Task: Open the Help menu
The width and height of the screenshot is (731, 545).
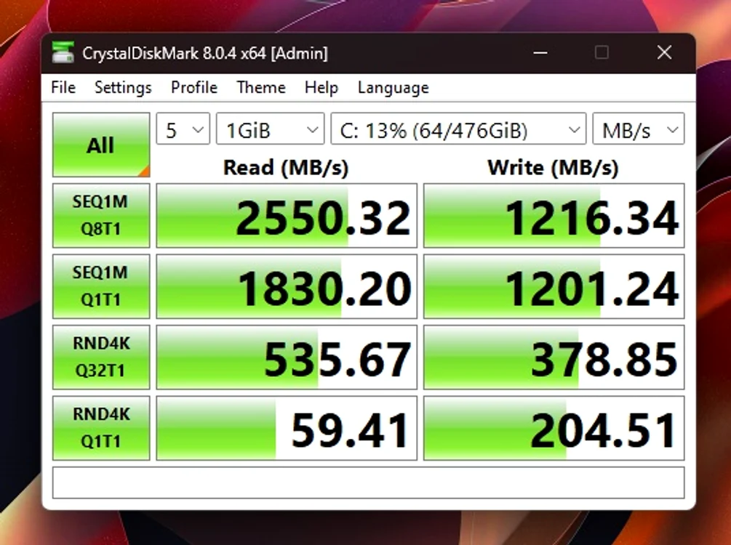Action: coord(321,88)
